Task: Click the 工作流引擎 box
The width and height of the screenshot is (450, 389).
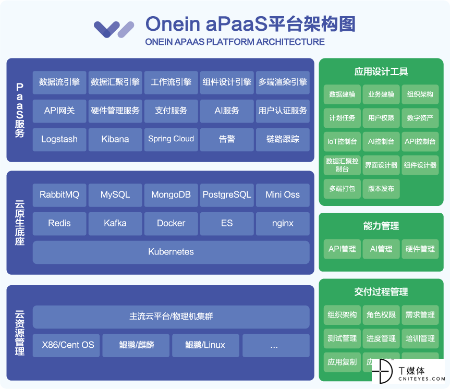Action: (x=171, y=82)
